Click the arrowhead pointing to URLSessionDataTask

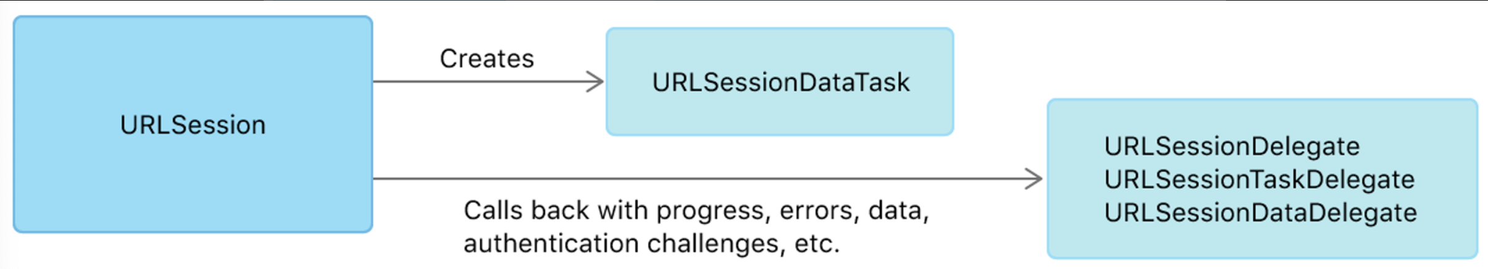coord(594,81)
